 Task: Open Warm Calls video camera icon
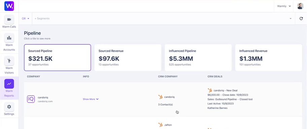coord(9,20)
